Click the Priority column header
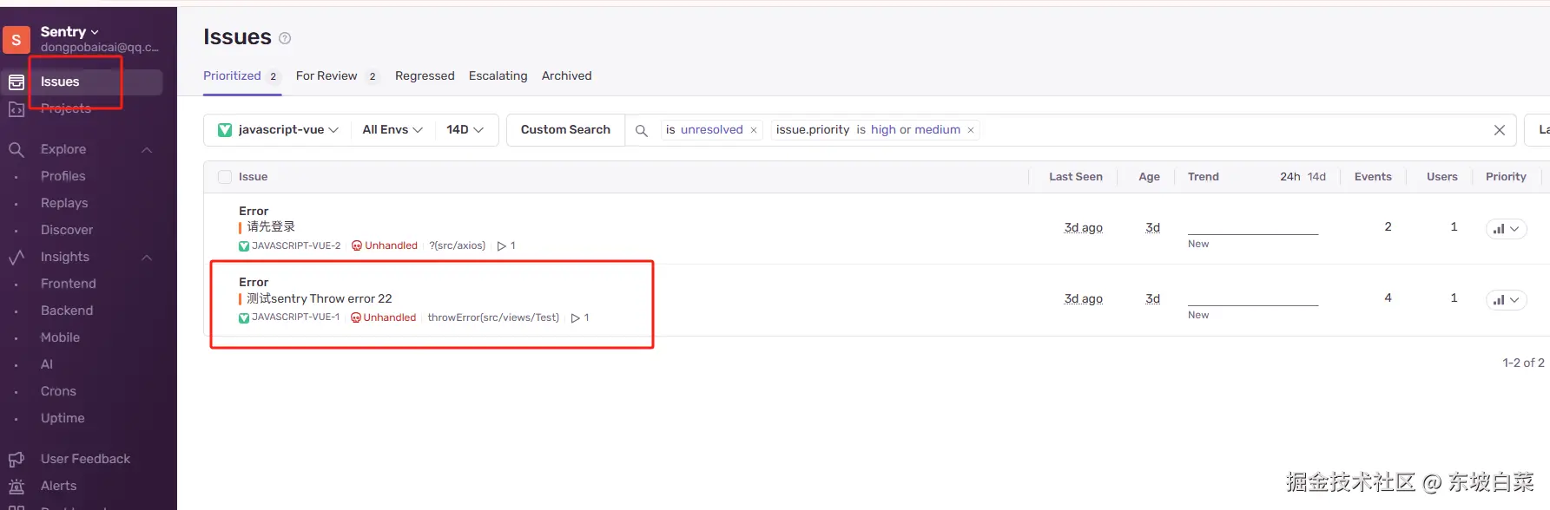Viewport: 1550px width, 510px height. pyautogui.click(x=1506, y=177)
